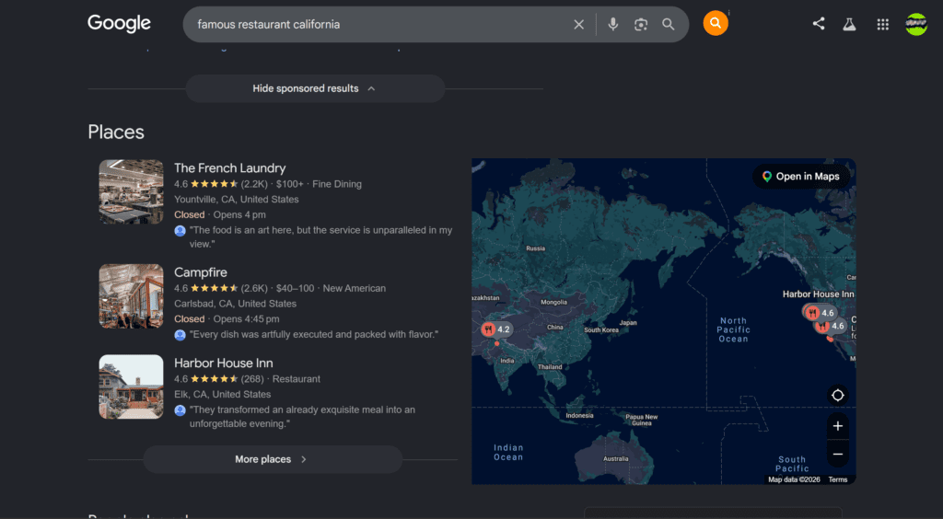The height and width of the screenshot is (519, 943).
Task: Click 'Yountville, CA, United States' address text
Action: [x=237, y=200]
